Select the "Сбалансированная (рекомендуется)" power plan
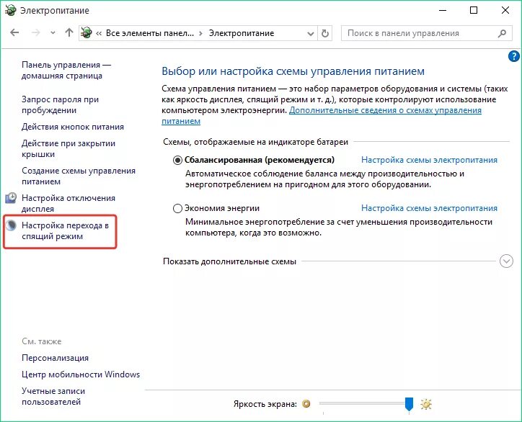The height and width of the screenshot is (422, 522). 177,161
